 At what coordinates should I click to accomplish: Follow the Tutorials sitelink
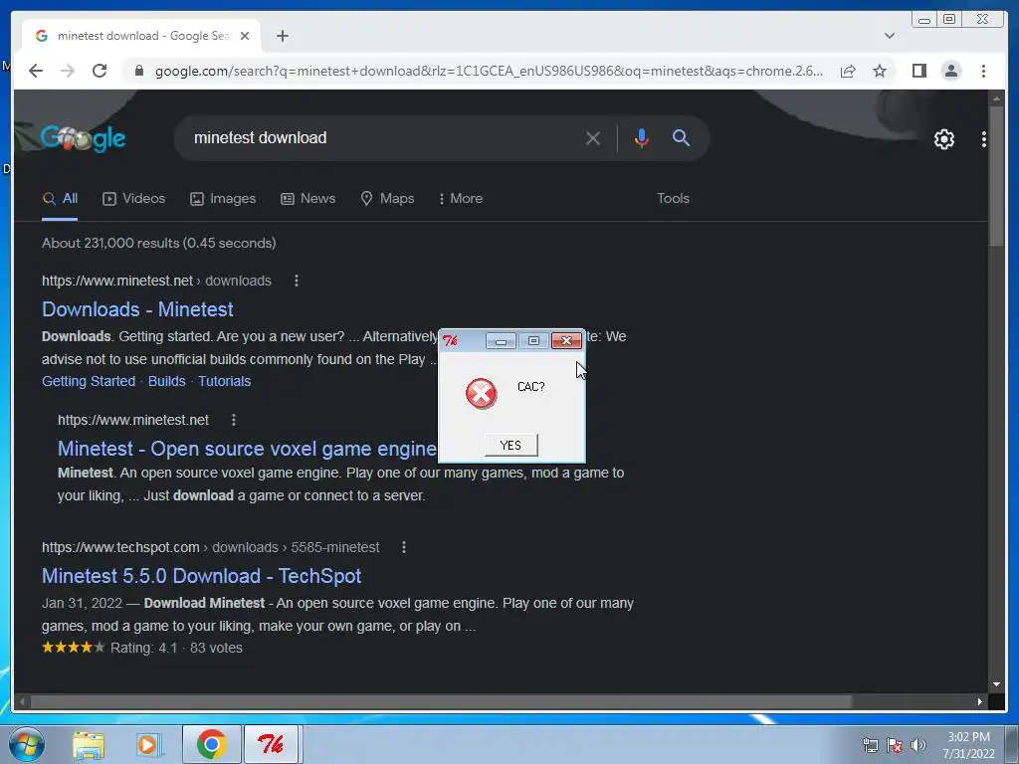tap(224, 381)
